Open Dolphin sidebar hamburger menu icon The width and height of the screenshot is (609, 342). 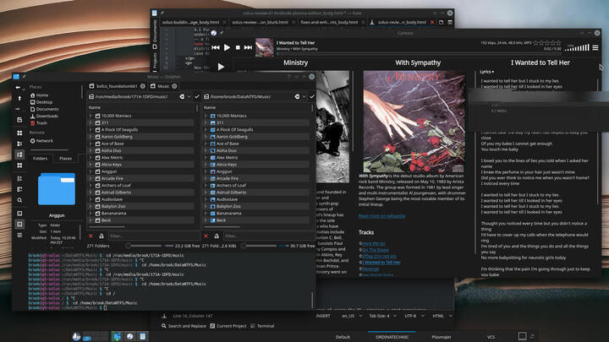click(x=19, y=235)
